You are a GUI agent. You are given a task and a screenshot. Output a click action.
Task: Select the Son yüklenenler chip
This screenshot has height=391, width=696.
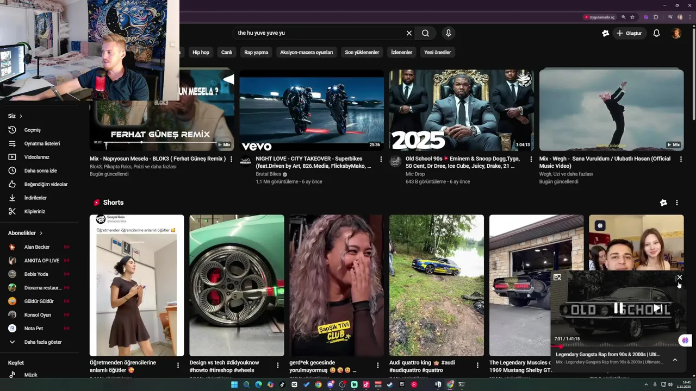point(362,52)
